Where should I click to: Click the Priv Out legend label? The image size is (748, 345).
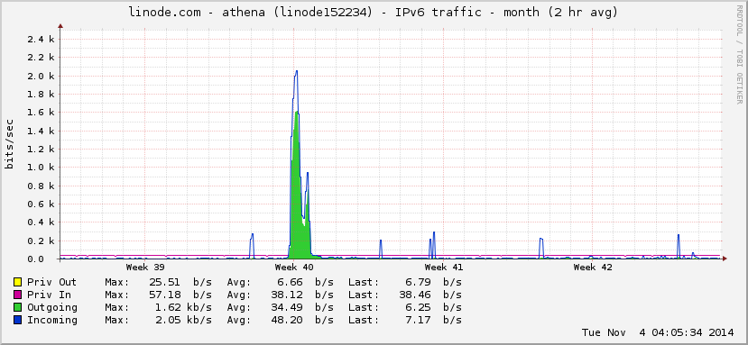51,283
